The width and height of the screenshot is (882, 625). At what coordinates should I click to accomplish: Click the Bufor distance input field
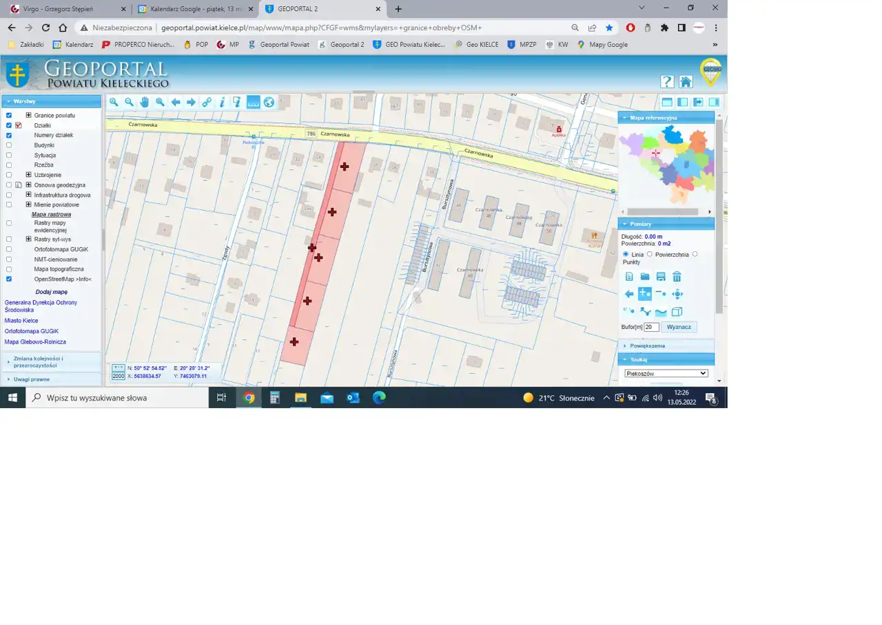point(651,327)
